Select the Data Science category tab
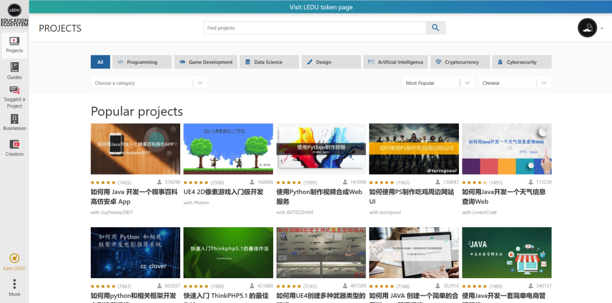The height and width of the screenshot is (303, 612). (x=269, y=62)
